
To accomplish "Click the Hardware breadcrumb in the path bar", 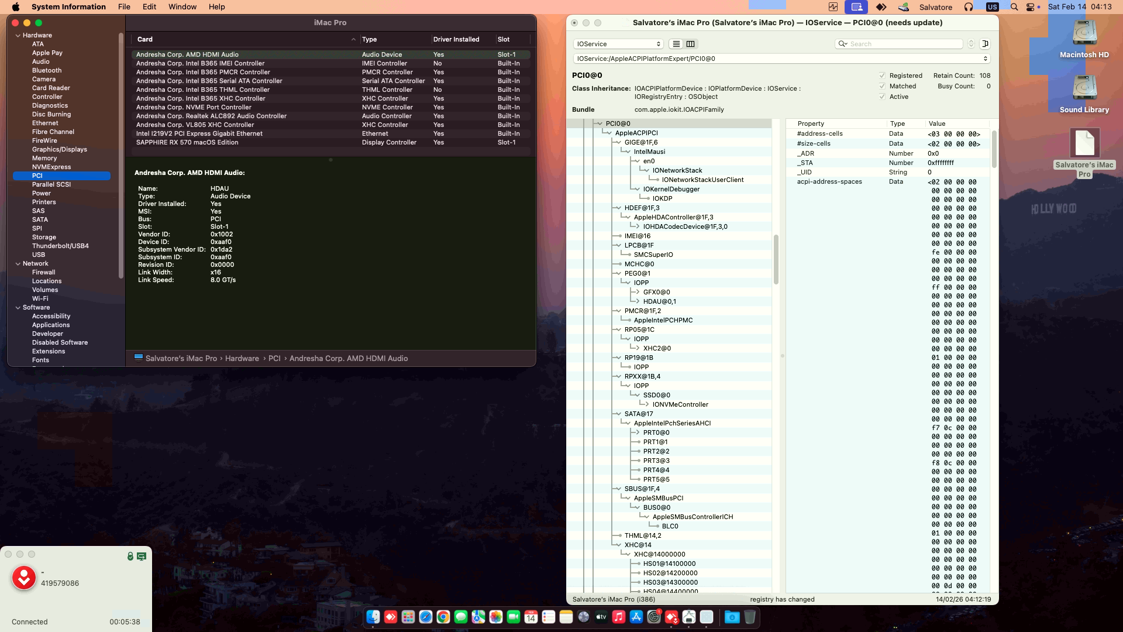I will pos(242,358).
